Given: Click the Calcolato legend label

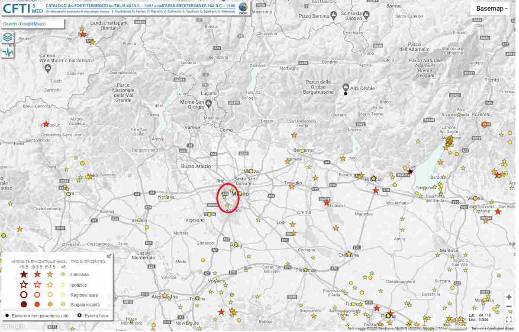Looking at the screenshot, I should coord(80,275).
